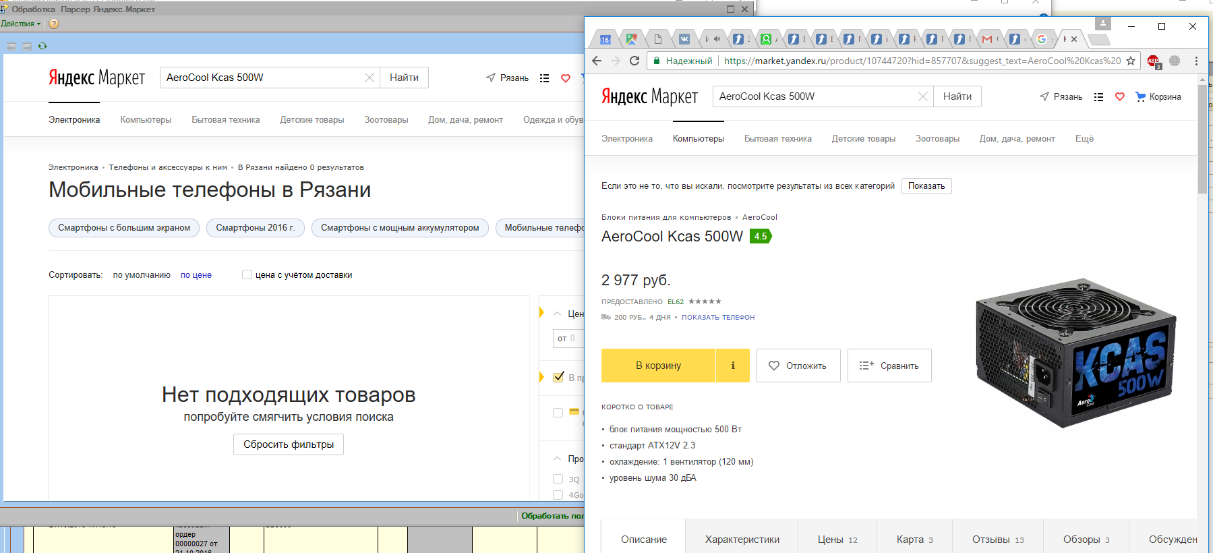Image resolution: width=1213 pixels, height=553 pixels.
Task: Open the calendar 16 browser tab
Action: coord(605,39)
